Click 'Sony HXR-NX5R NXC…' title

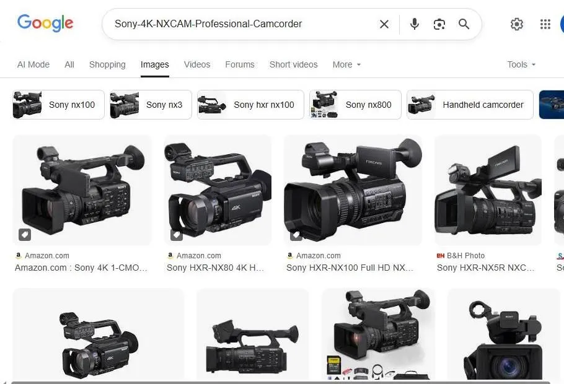click(x=485, y=268)
